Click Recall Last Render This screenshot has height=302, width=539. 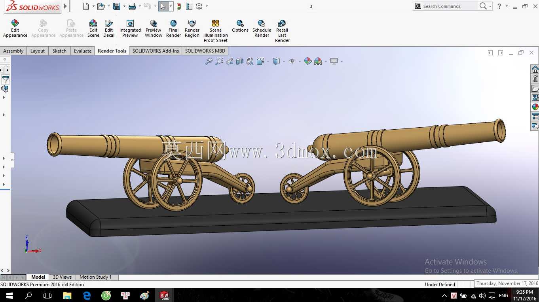pos(282,31)
